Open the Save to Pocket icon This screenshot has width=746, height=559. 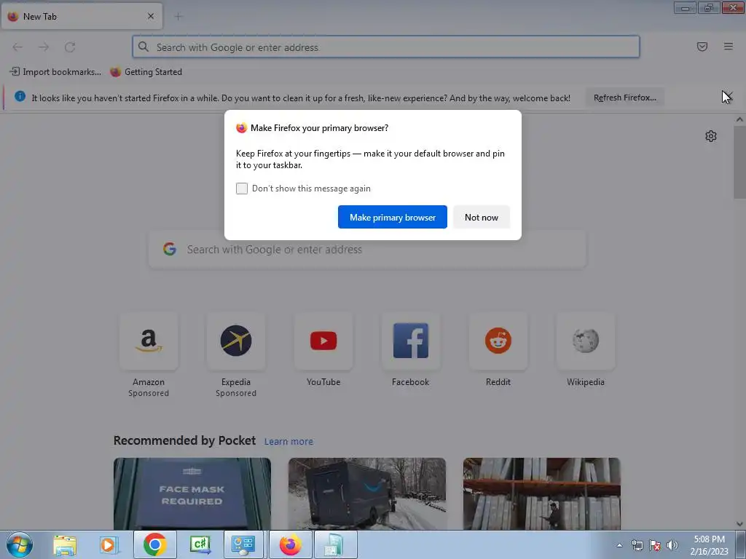tap(702, 47)
